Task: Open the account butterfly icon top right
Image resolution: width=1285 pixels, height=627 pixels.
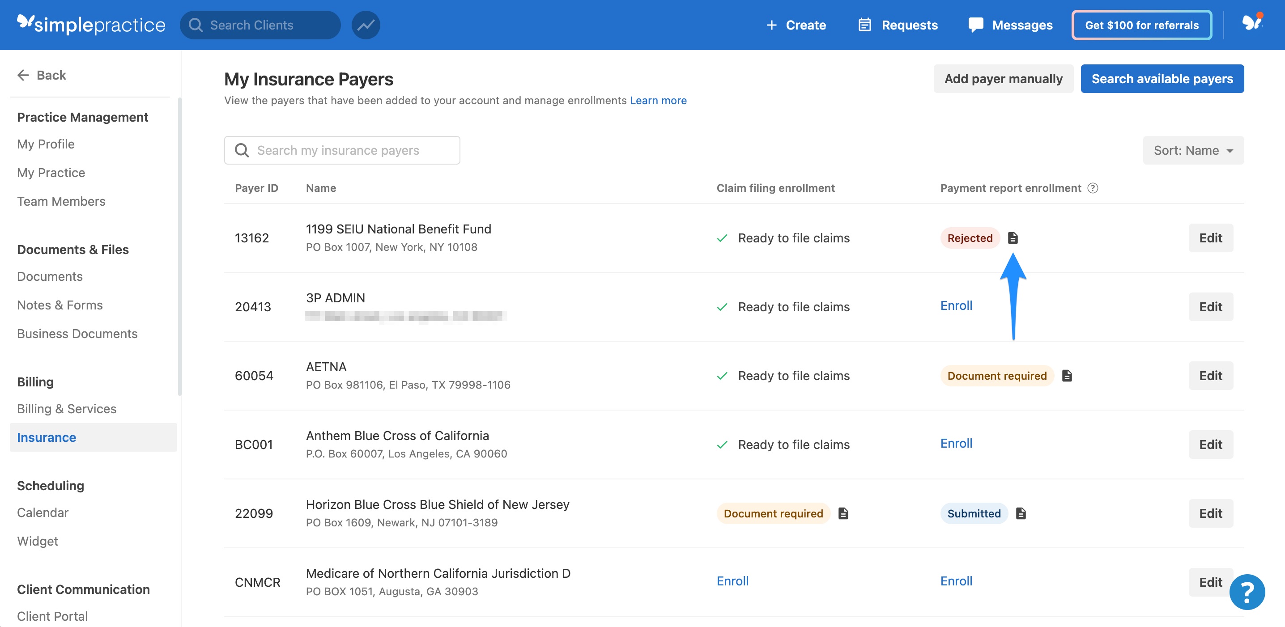Action: click(1251, 23)
